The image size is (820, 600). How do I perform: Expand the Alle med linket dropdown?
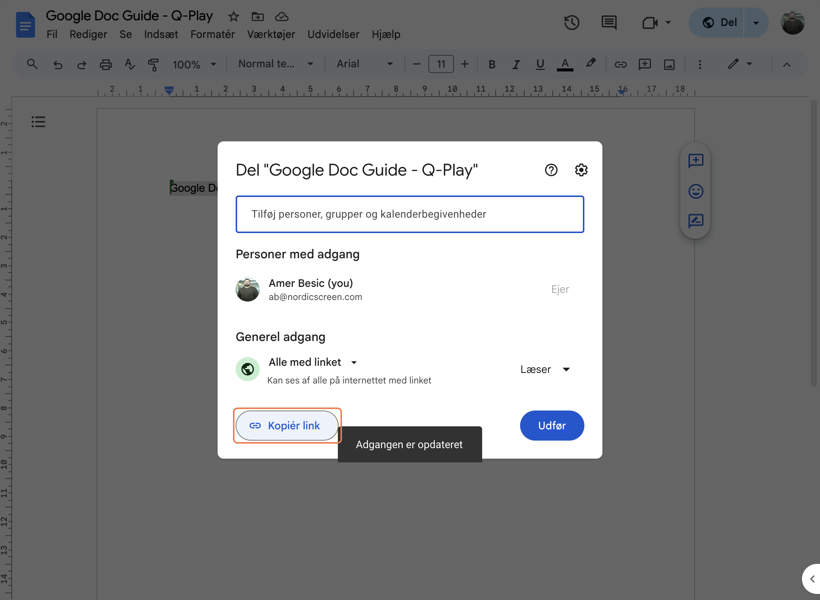click(313, 362)
